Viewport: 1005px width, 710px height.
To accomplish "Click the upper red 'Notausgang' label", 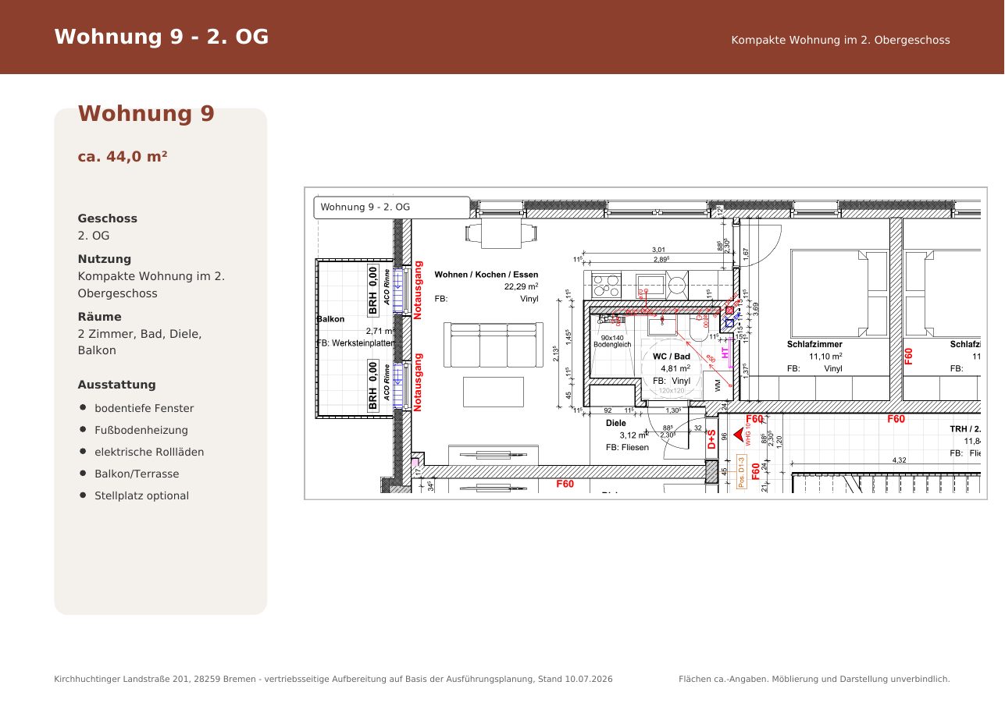I will click(x=418, y=290).
